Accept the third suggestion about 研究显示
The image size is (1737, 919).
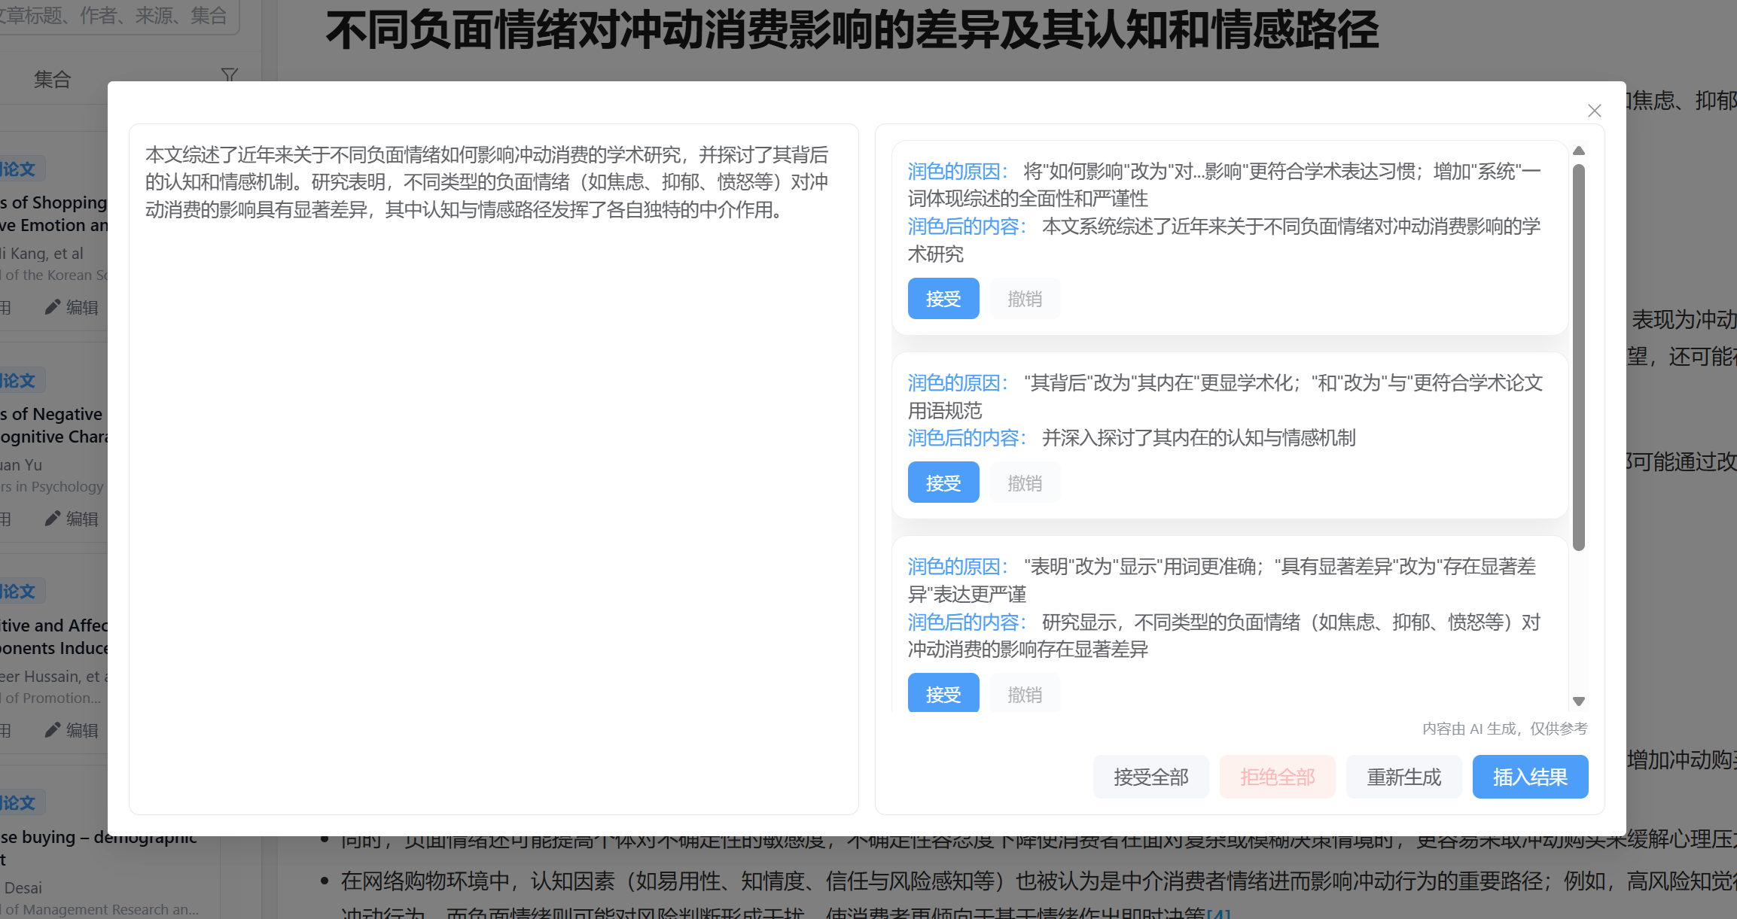943,693
